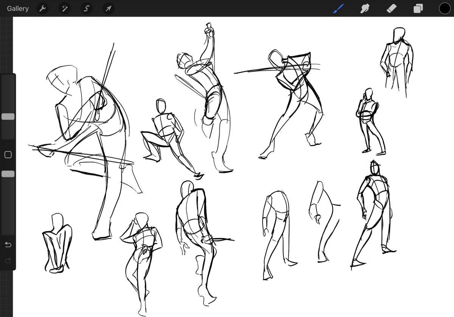The width and height of the screenshot is (454, 317).
Task: Open the black color picker disc
Action: (445, 8)
